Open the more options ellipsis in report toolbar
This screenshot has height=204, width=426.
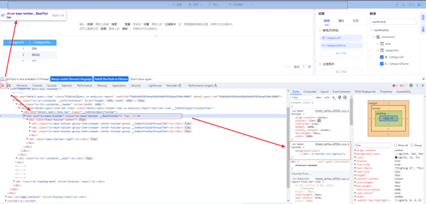[x=252, y=5]
